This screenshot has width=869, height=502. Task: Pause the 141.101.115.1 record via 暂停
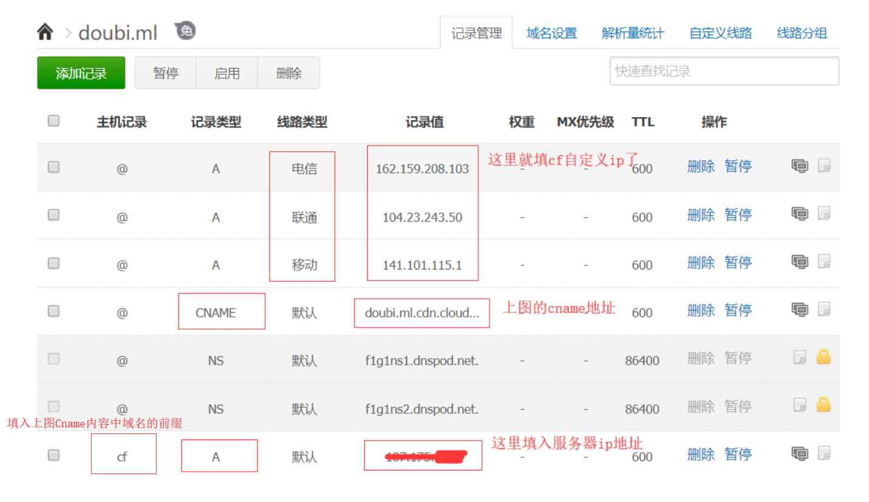[738, 262]
